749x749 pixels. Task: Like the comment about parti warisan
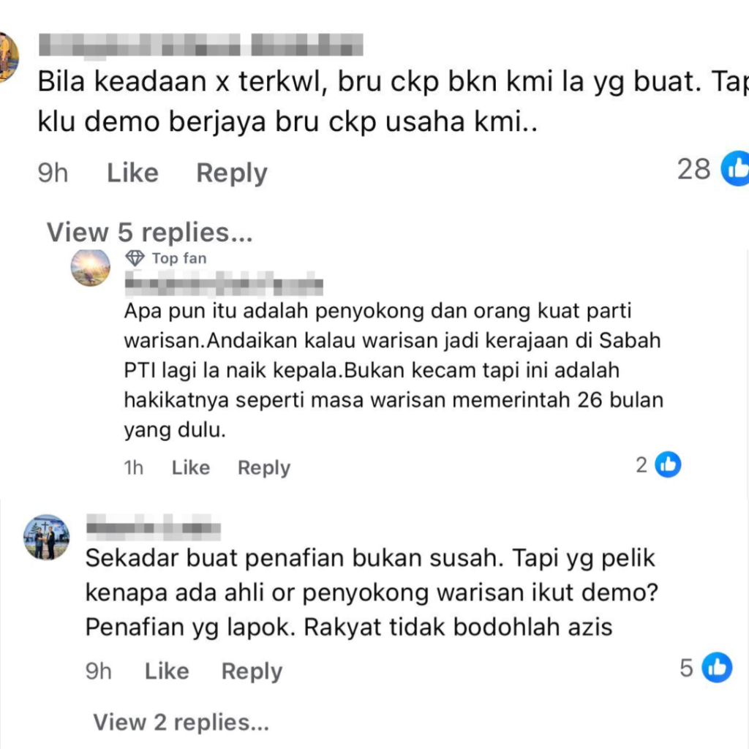click(x=191, y=467)
